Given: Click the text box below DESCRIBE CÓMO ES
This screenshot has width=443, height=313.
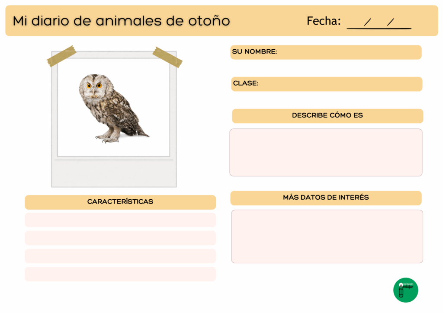Looking at the screenshot, I should coord(326,152).
